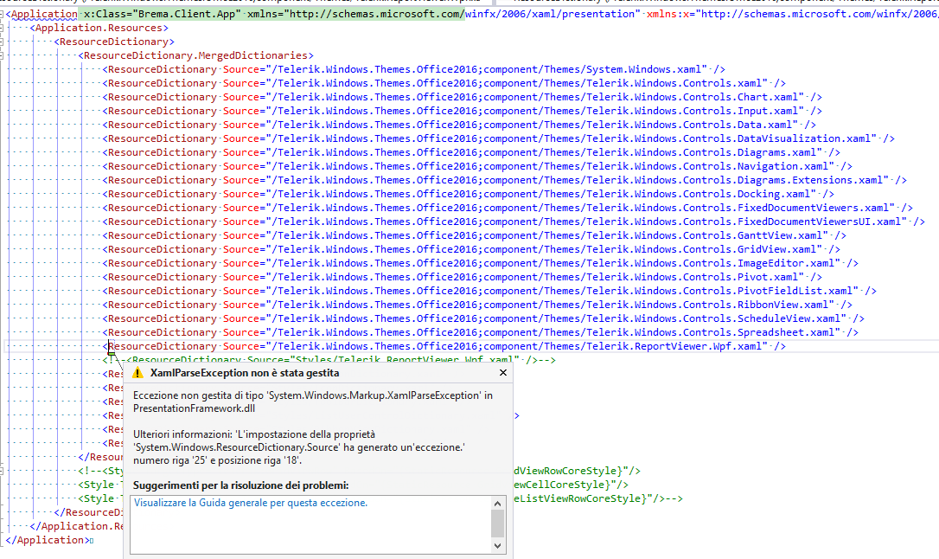The height and width of the screenshot is (559, 939).
Task: Click scroll up arrow in suggestions box
Action: click(498, 504)
